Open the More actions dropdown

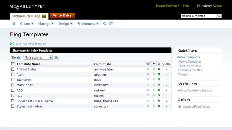pyautogui.click(x=38, y=57)
